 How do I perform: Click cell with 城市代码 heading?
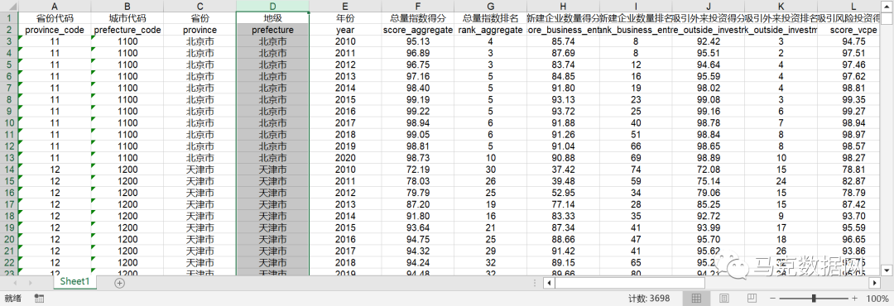pos(127,18)
